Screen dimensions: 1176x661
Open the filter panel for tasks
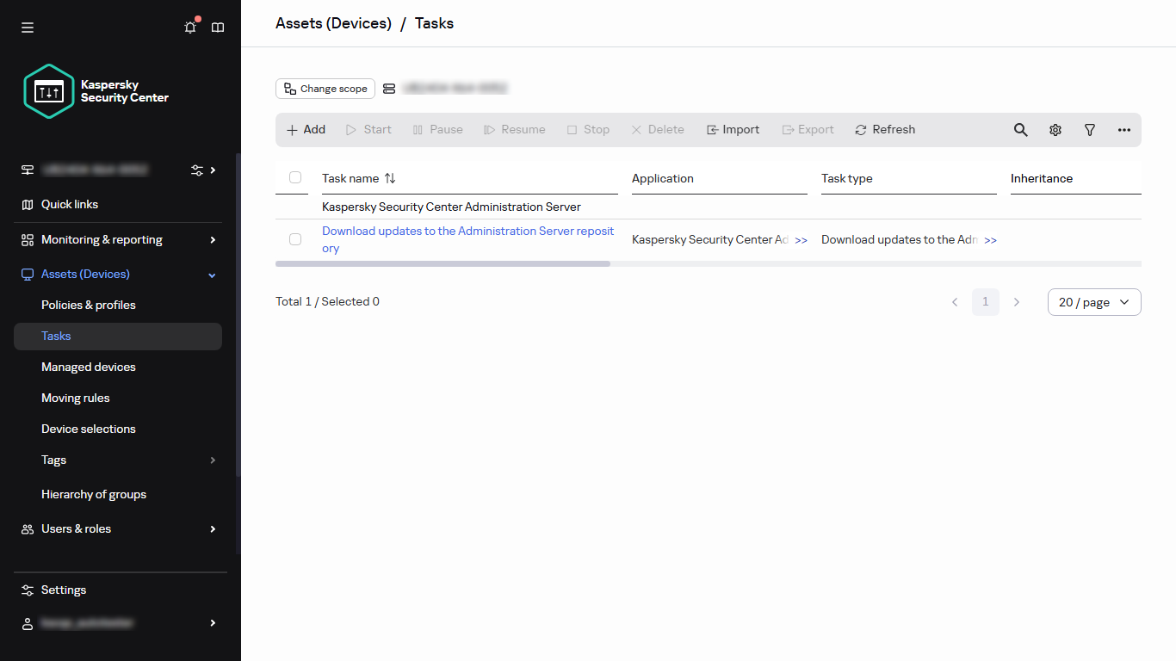(1090, 129)
